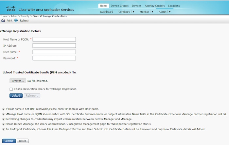Click the Print printer icon
Viewport: 229px width, 145px height.
coord(3,21)
